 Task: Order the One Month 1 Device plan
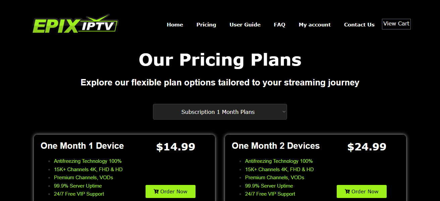(x=170, y=192)
